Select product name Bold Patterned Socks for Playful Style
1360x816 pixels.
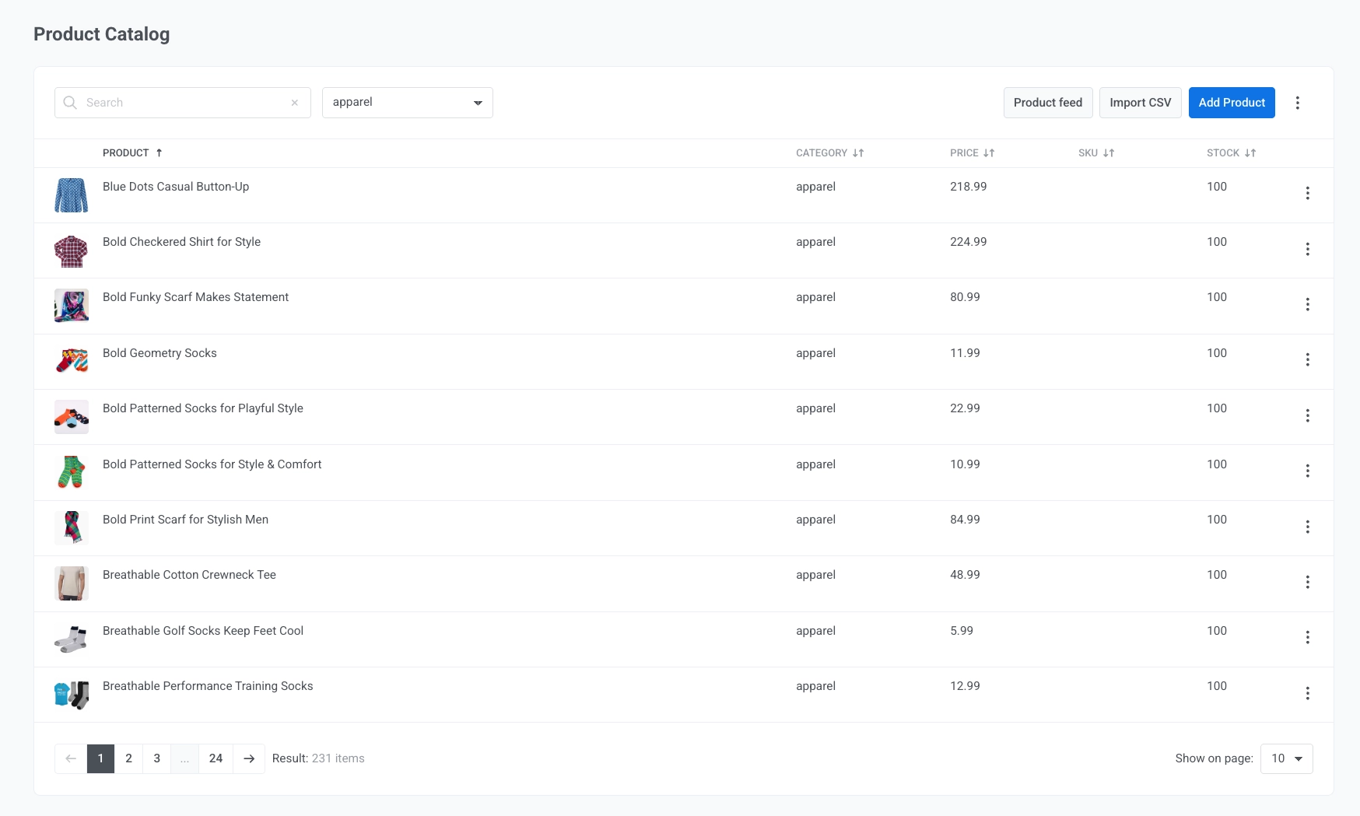(x=203, y=408)
